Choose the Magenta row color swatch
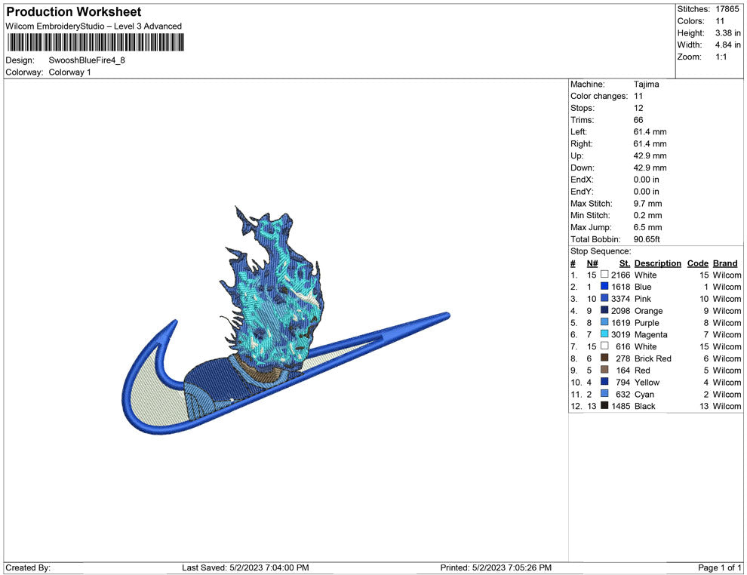Viewport: 747px width, 575px height. (604, 334)
